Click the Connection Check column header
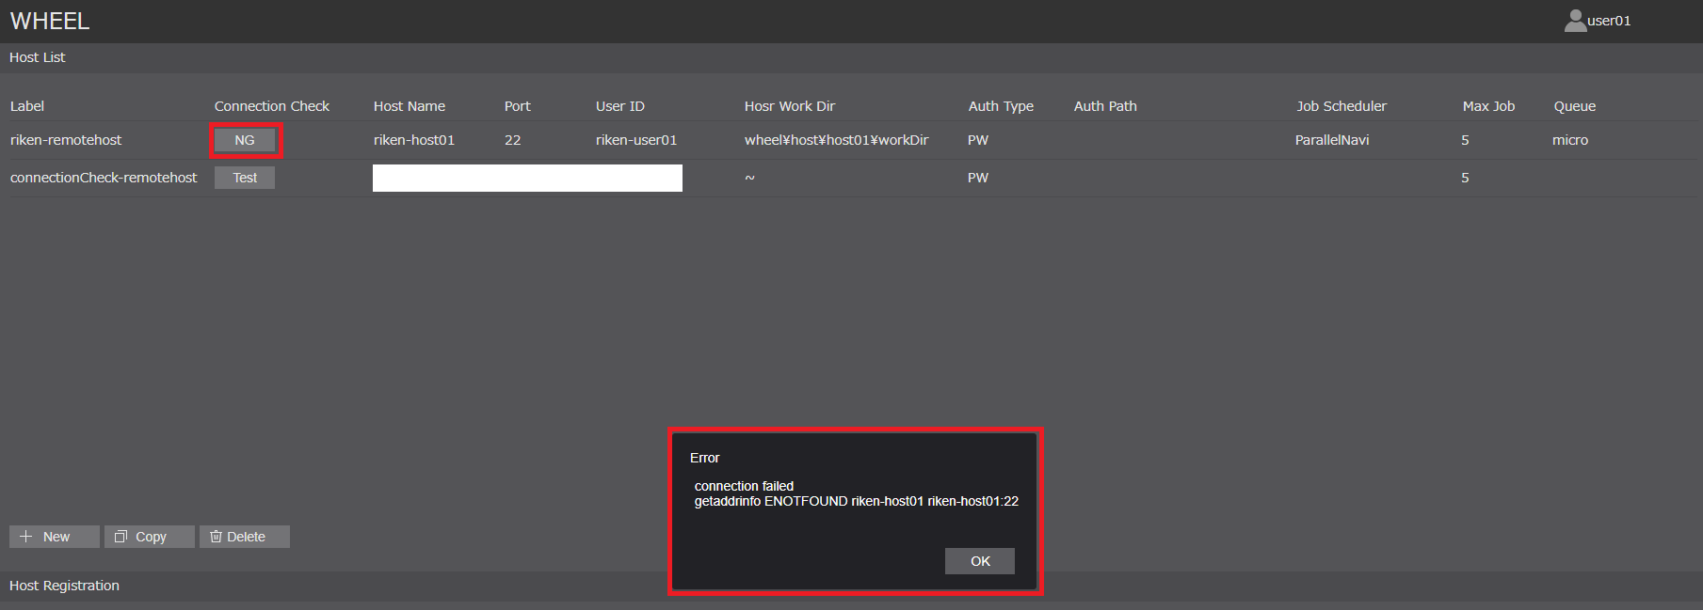 pyautogui.click(x=272, y=106)
